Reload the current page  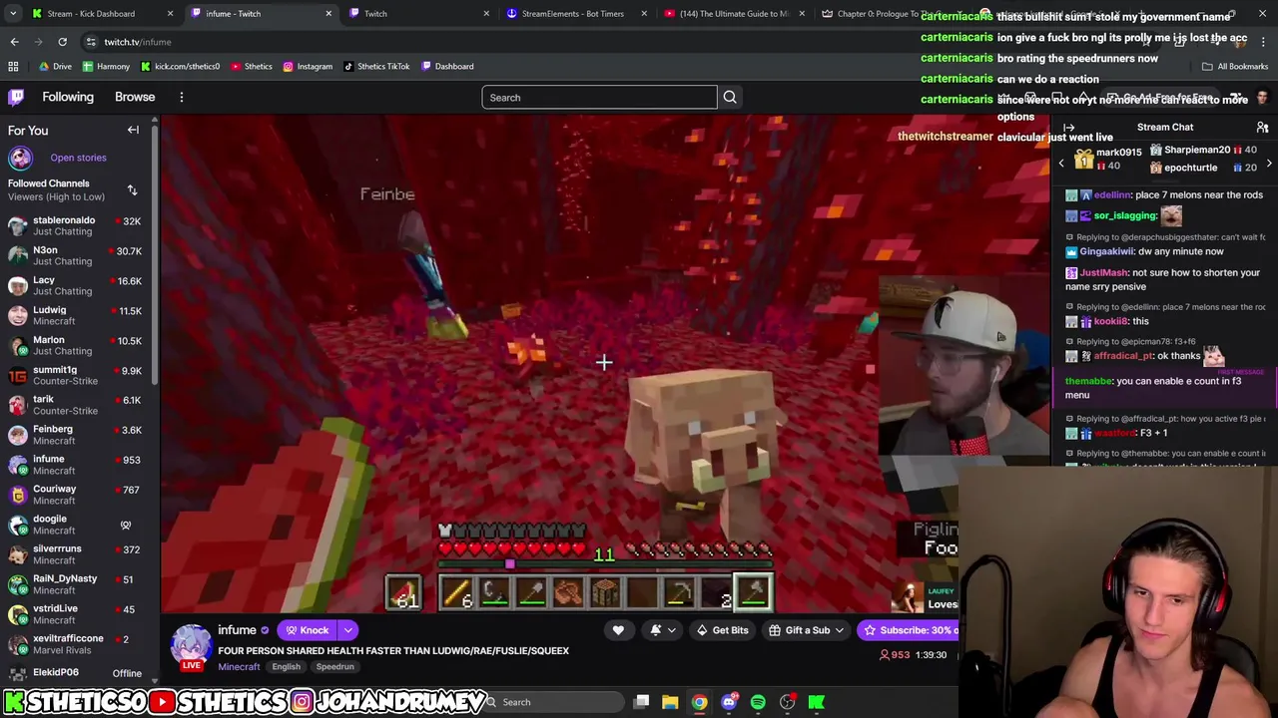pyautogui.click(x=62, y=42)
